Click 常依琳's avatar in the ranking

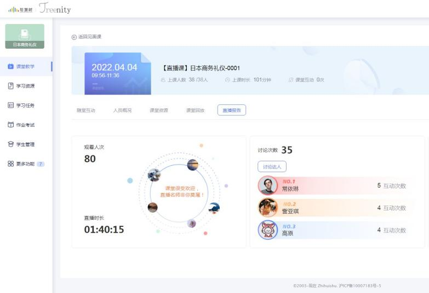pyautogui.click(x=267, y=186)
